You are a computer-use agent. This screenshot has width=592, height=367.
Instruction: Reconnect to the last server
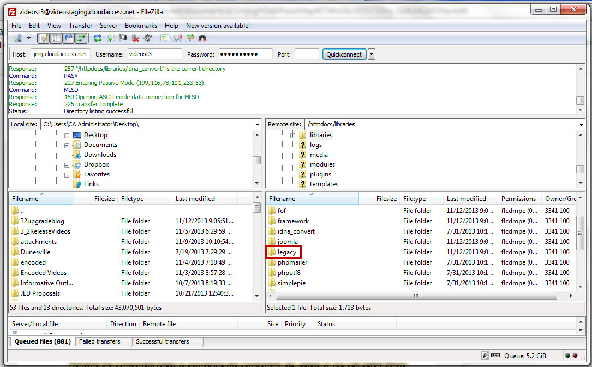pyautogui.click(x=148, y=39)
